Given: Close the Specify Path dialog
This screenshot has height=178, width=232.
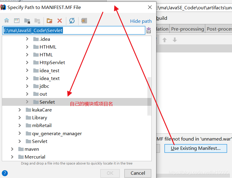Looking at the screenshot, I should coord(150,7).
